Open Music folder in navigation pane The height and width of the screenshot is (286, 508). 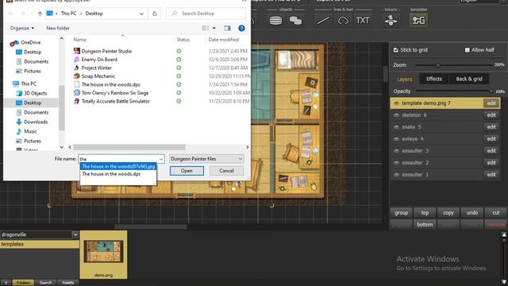(x=30, y=131)
